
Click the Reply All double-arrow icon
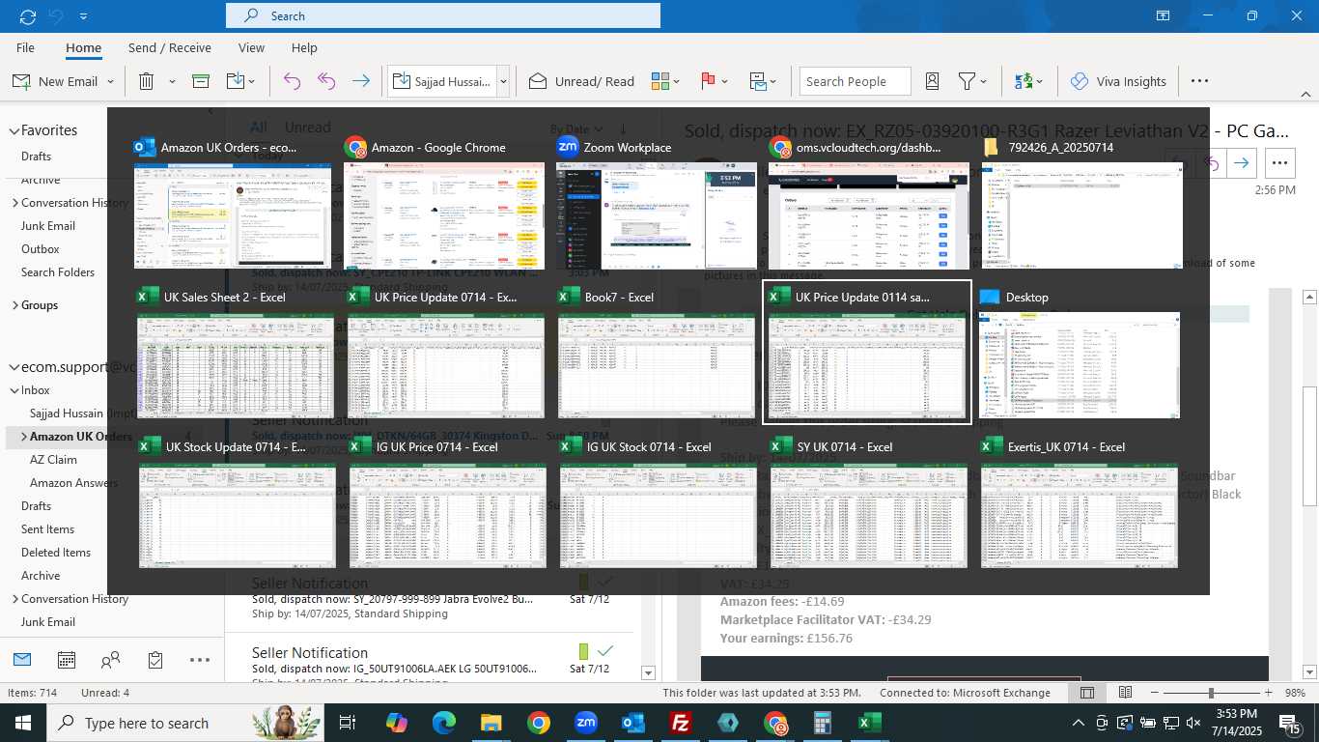[x=326, y=81]
